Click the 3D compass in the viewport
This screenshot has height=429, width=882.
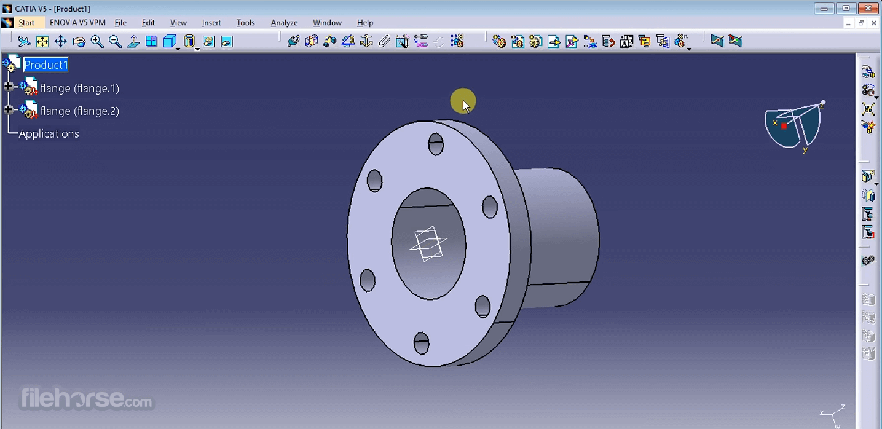(x=794, y=126)
